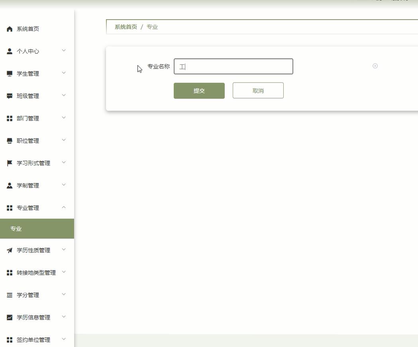This screenshot has width=418, height=347.
Task: Expand the 学历信息管理 chevron
Action: (64, 317)
